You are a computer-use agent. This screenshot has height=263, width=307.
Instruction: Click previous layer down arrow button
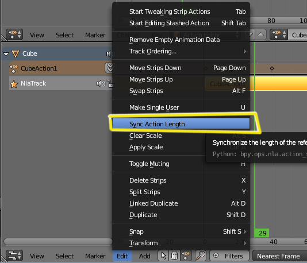tap(250, 35)
